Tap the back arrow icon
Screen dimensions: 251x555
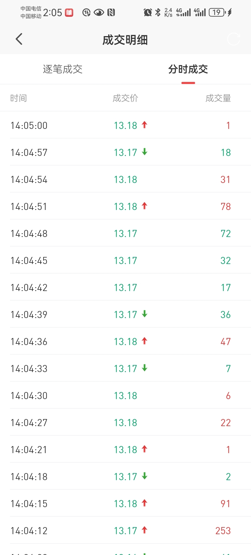click(x=19, y=39)
